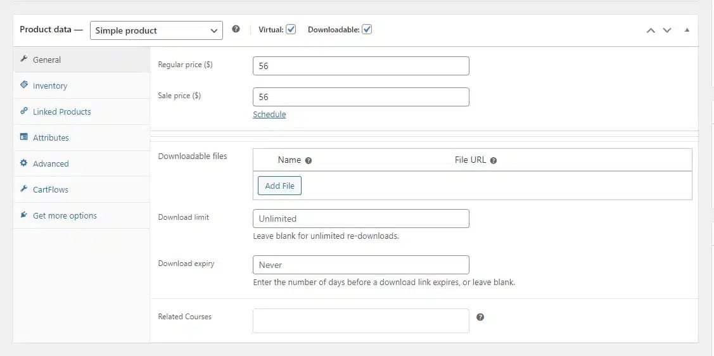714x356 pixels.
Task: Click help icon beside product type dropdown
Action: pyautogui.click(x=236, y=29)
